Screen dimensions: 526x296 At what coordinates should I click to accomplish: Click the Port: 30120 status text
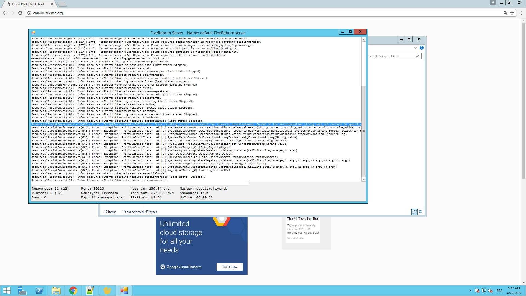[92, 189]
